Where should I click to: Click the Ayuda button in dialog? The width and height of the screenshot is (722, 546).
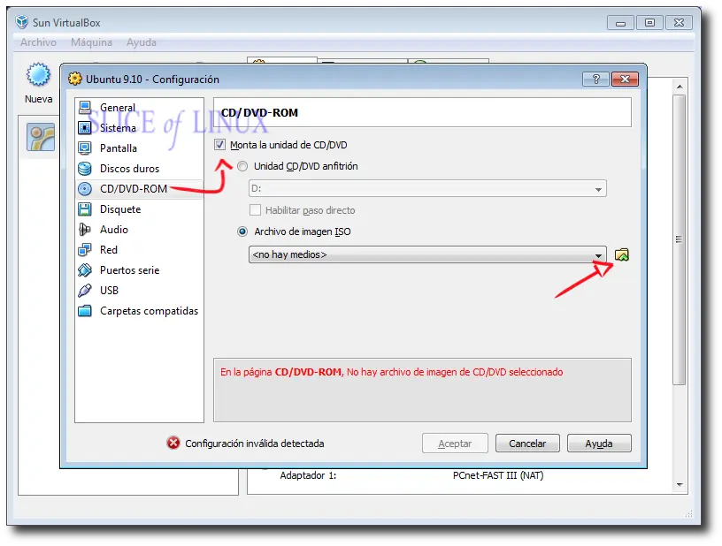[599, 444]
